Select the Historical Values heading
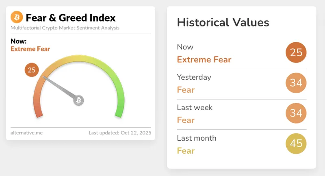 (x=223, y=22)
